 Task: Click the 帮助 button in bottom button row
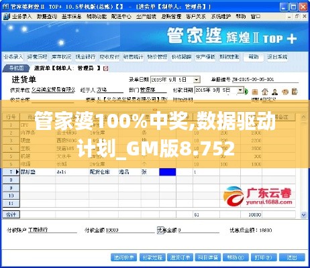[x=236, y=257]
